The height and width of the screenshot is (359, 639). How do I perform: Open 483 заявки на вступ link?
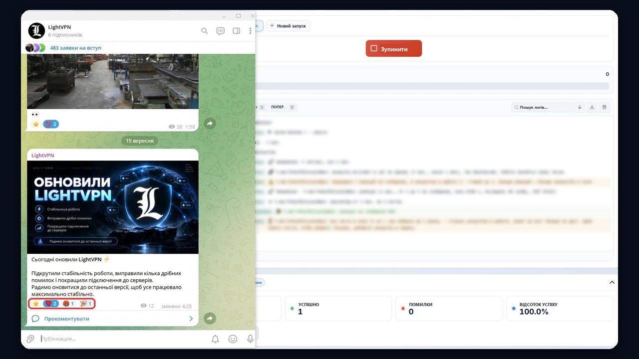click(75, 48)
